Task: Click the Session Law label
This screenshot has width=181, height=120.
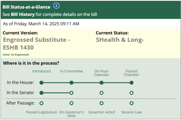Action: point(132,112)
